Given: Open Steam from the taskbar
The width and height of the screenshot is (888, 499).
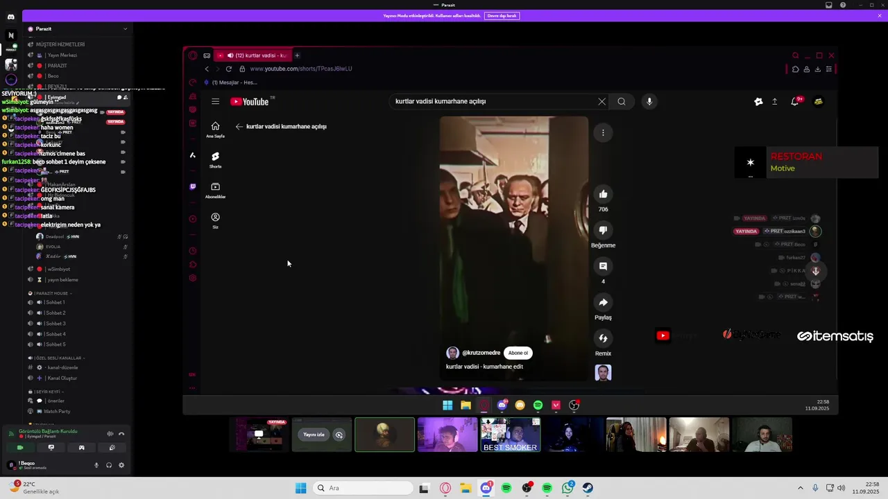Looking at the screenshot, I should 588,488.
